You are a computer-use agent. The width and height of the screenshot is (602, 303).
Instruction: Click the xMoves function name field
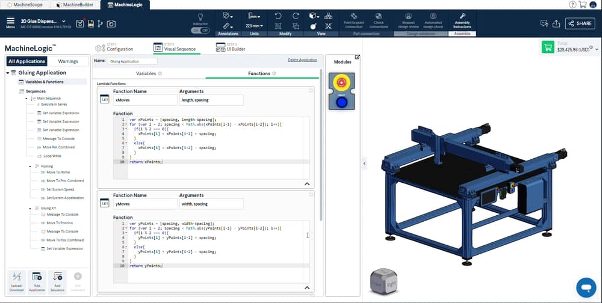(x=144, y=100)
